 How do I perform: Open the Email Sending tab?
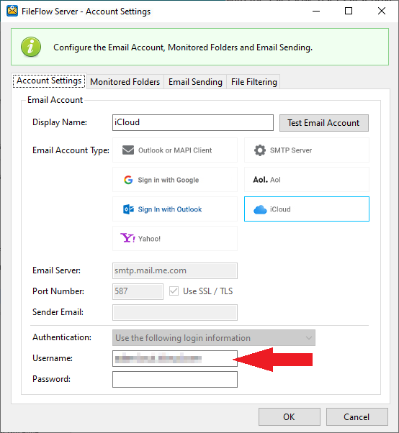point(195,82)
